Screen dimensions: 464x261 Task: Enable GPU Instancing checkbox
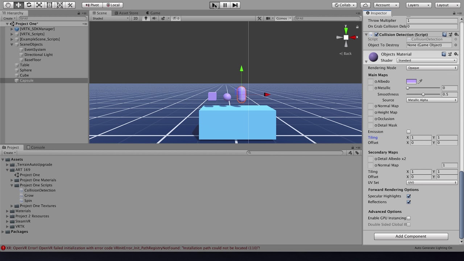point(409,218)
